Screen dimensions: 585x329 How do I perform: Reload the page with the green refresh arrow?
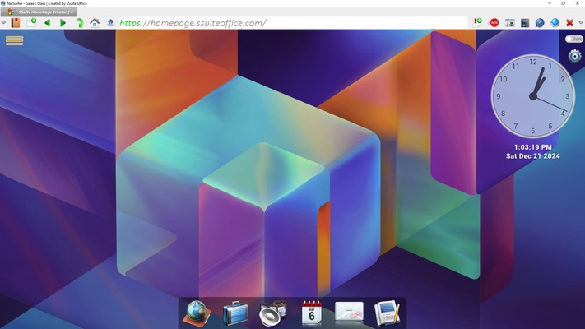point(79,23)
